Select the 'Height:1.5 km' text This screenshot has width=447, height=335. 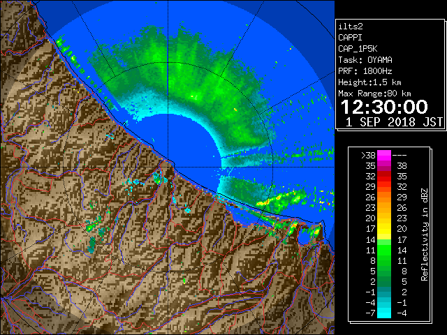click(x=369, y=82)
